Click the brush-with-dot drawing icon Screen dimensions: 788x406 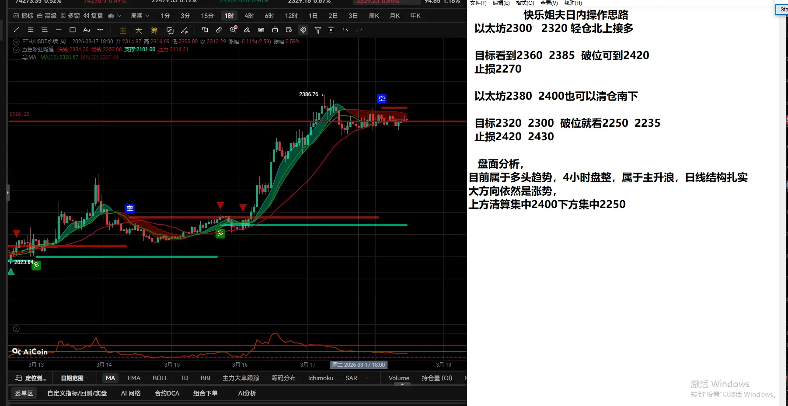[185, 30]
